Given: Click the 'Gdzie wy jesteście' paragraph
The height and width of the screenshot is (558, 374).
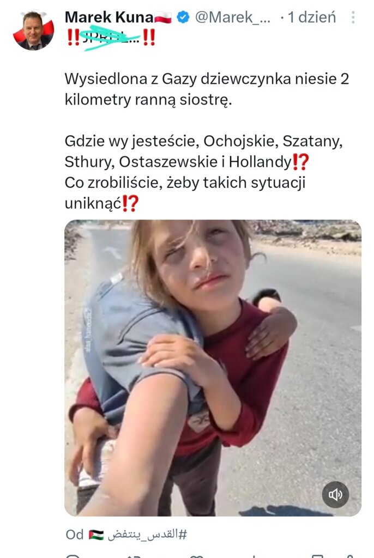Looking at the screenshot, I should [203, 172].
